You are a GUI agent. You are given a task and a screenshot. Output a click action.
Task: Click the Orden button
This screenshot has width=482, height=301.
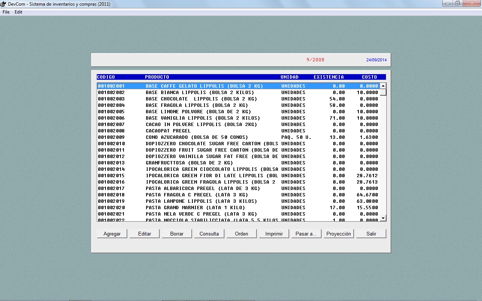(241, 234)
